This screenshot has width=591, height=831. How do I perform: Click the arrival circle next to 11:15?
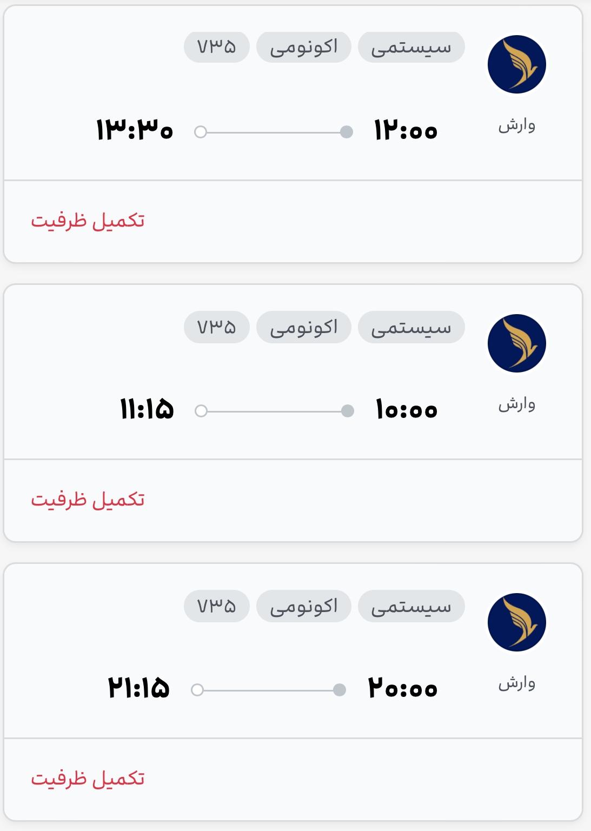click(x=201, y=411)
